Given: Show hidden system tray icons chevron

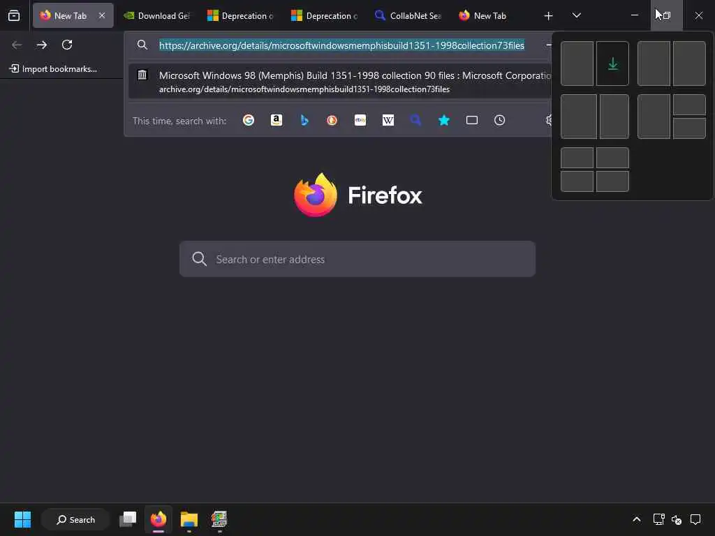Looking at the screenshot, I should (637, 519).
